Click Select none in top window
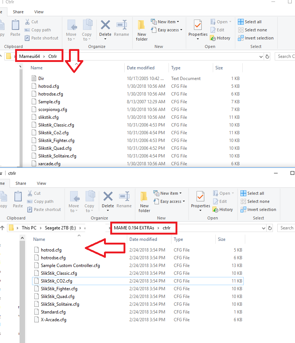Image resolution: width=295 pixels, height=343 pixels. click(x=252, y=30)
